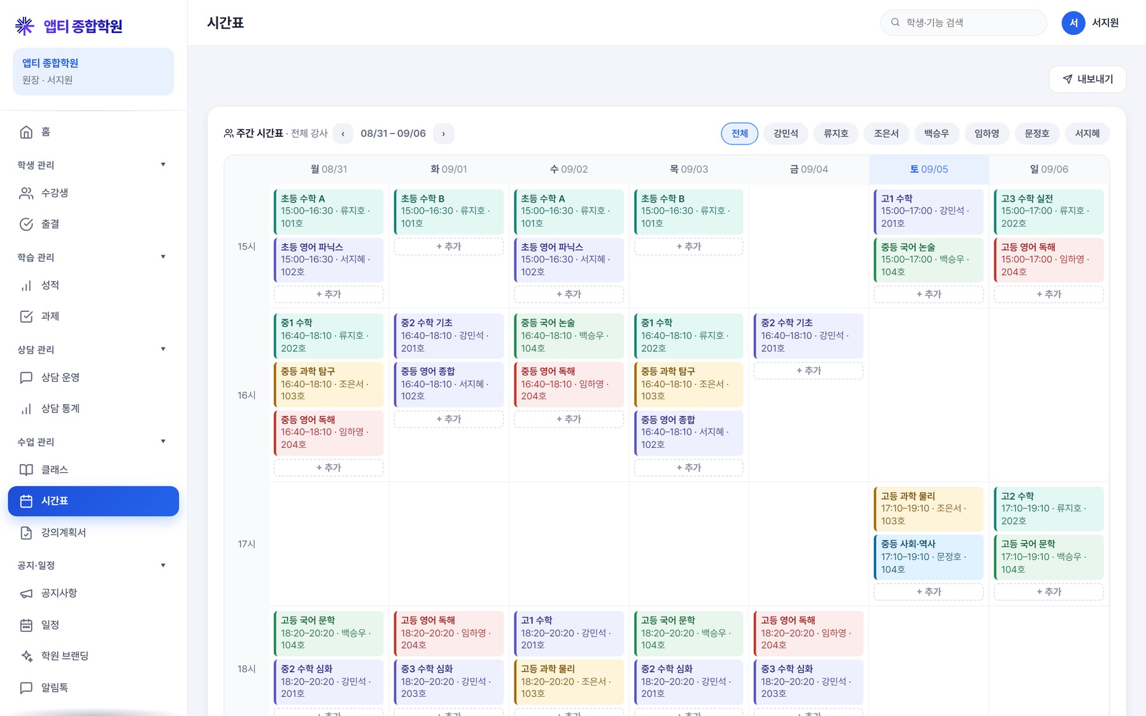Image resolution: width=1146 pixels, height=716 pixels.
Task: Click the 월 08/31 column header
Action: (329, 169)
